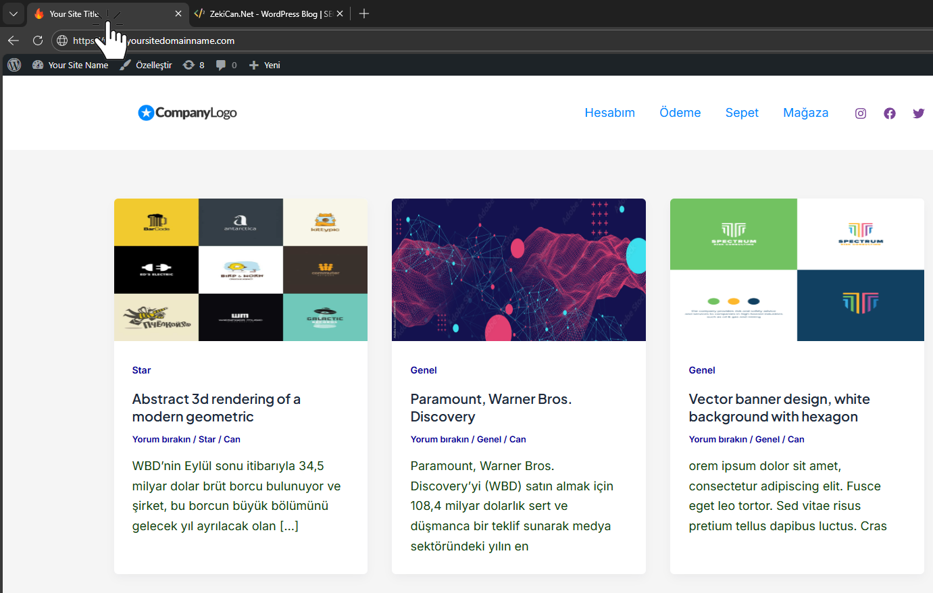Switch to the ZekiCan.Net WordPress Blog tab
This screenshot has width=933, height=593.
pyautogui.click(x=267, y=14)
